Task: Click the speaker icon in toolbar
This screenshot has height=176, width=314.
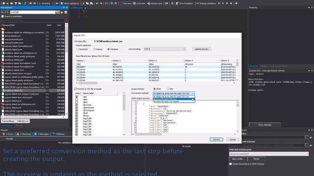Action: click(x=236, y=3)
